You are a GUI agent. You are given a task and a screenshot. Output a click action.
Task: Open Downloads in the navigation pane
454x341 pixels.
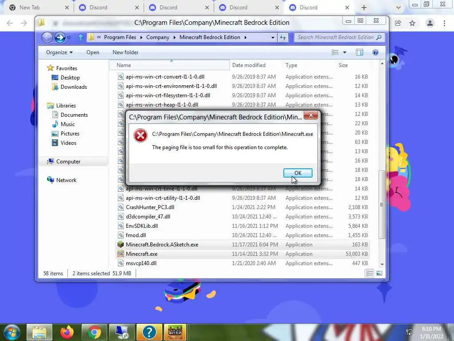[74, 87]
